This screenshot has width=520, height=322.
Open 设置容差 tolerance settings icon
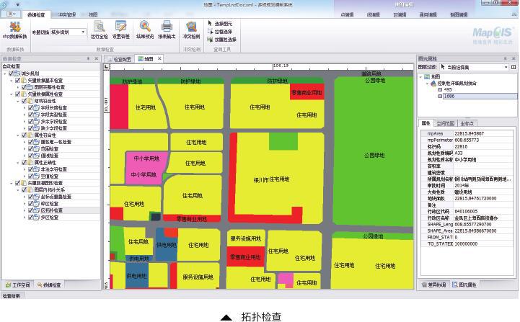click(120, 26)
